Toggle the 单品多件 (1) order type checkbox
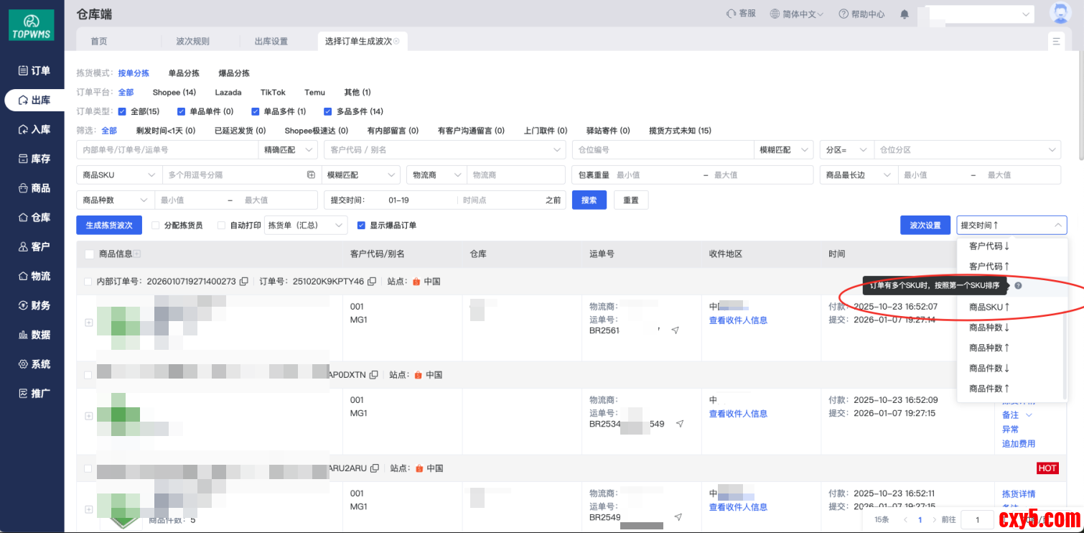The width and height of the screenshot is (1084, 533). pos(256,111)
